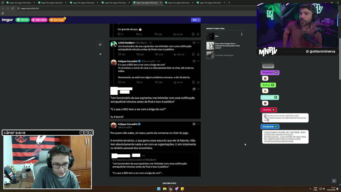
Task: Open the 'Sad.' post in the sidebar
Action: point(224,36)
